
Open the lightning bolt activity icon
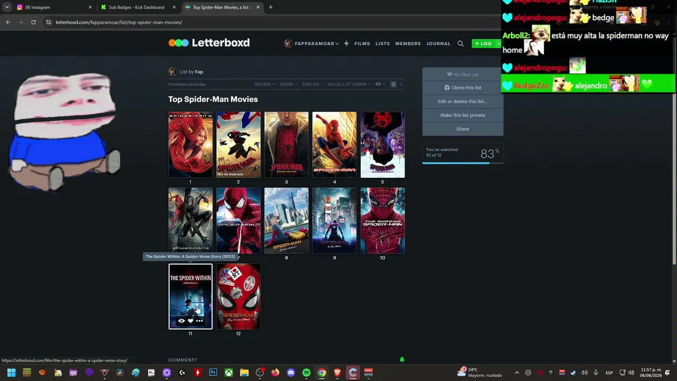click(x=346, y=43)
